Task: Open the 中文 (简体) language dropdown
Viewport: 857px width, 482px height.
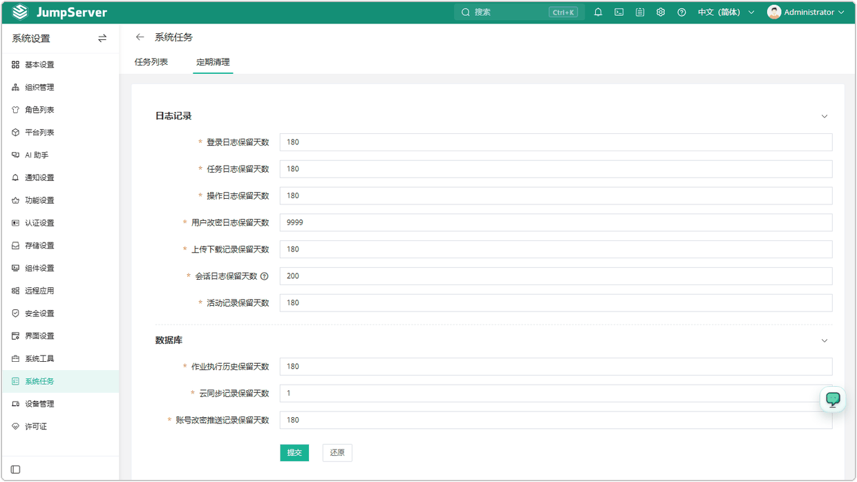Action: pos(726,12)
